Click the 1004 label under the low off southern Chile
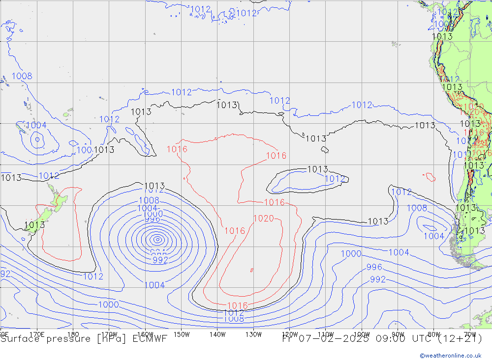This screenshot has width=492, height=360. [434, 236]
